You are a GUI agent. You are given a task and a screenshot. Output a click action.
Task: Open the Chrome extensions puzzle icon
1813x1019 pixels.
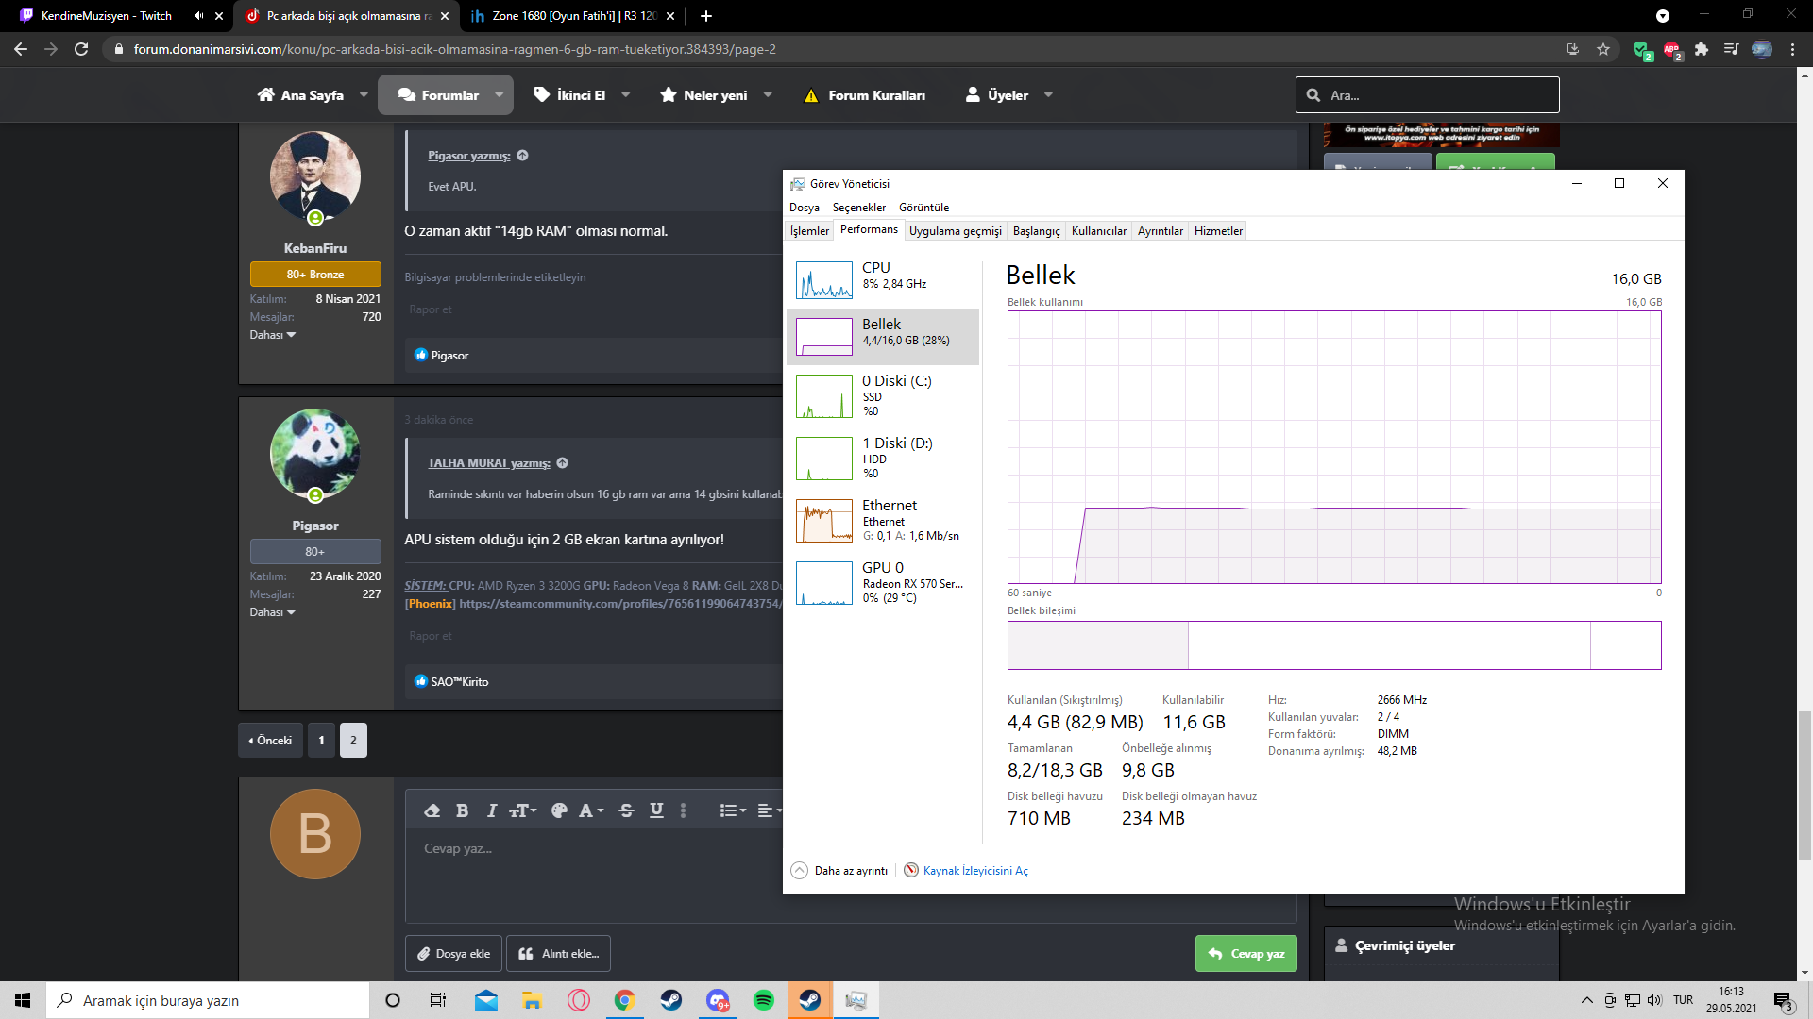pos(1702,49)
